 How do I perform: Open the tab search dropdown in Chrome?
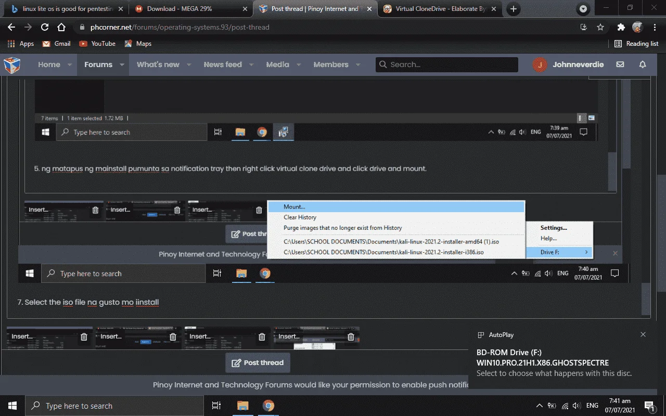point(583,9)
